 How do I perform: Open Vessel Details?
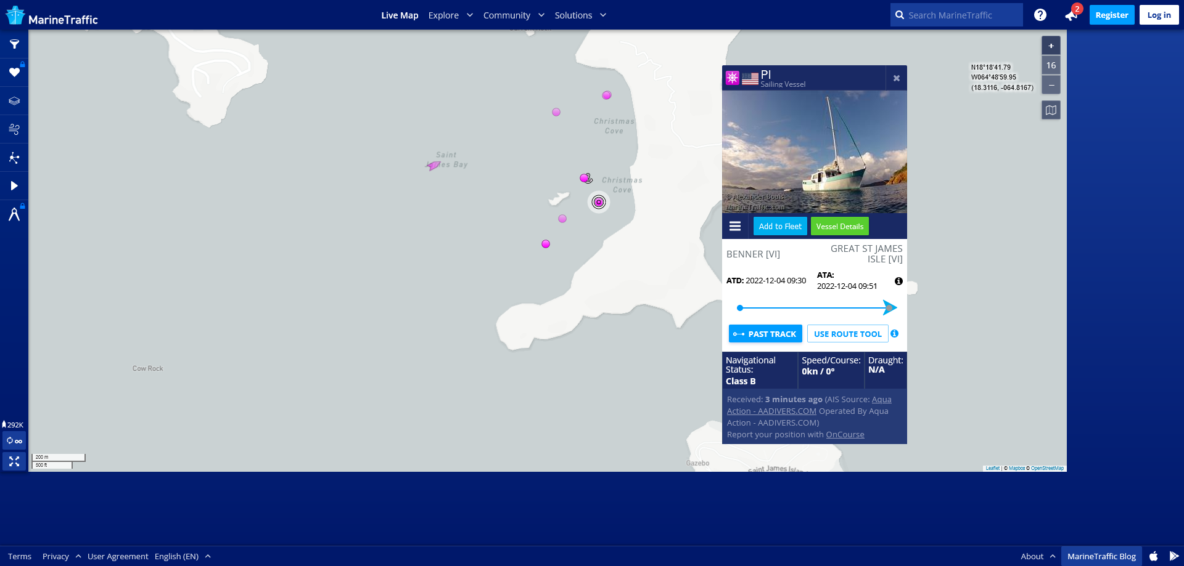[839, 226]
